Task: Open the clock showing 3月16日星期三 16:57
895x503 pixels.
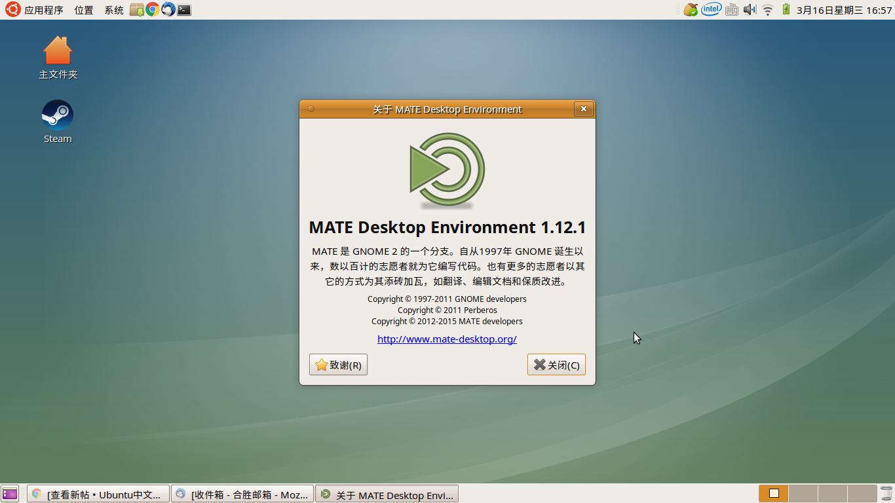Action: tap(845, 10)
